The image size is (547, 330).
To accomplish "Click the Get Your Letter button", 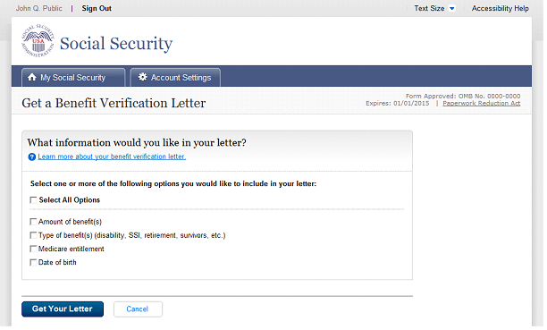I will tap(63, 309).
